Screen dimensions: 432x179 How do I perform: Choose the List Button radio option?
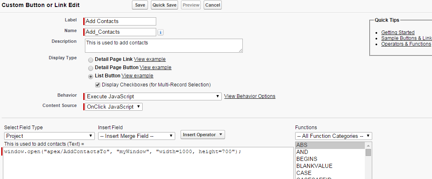[x=91, y=76]
